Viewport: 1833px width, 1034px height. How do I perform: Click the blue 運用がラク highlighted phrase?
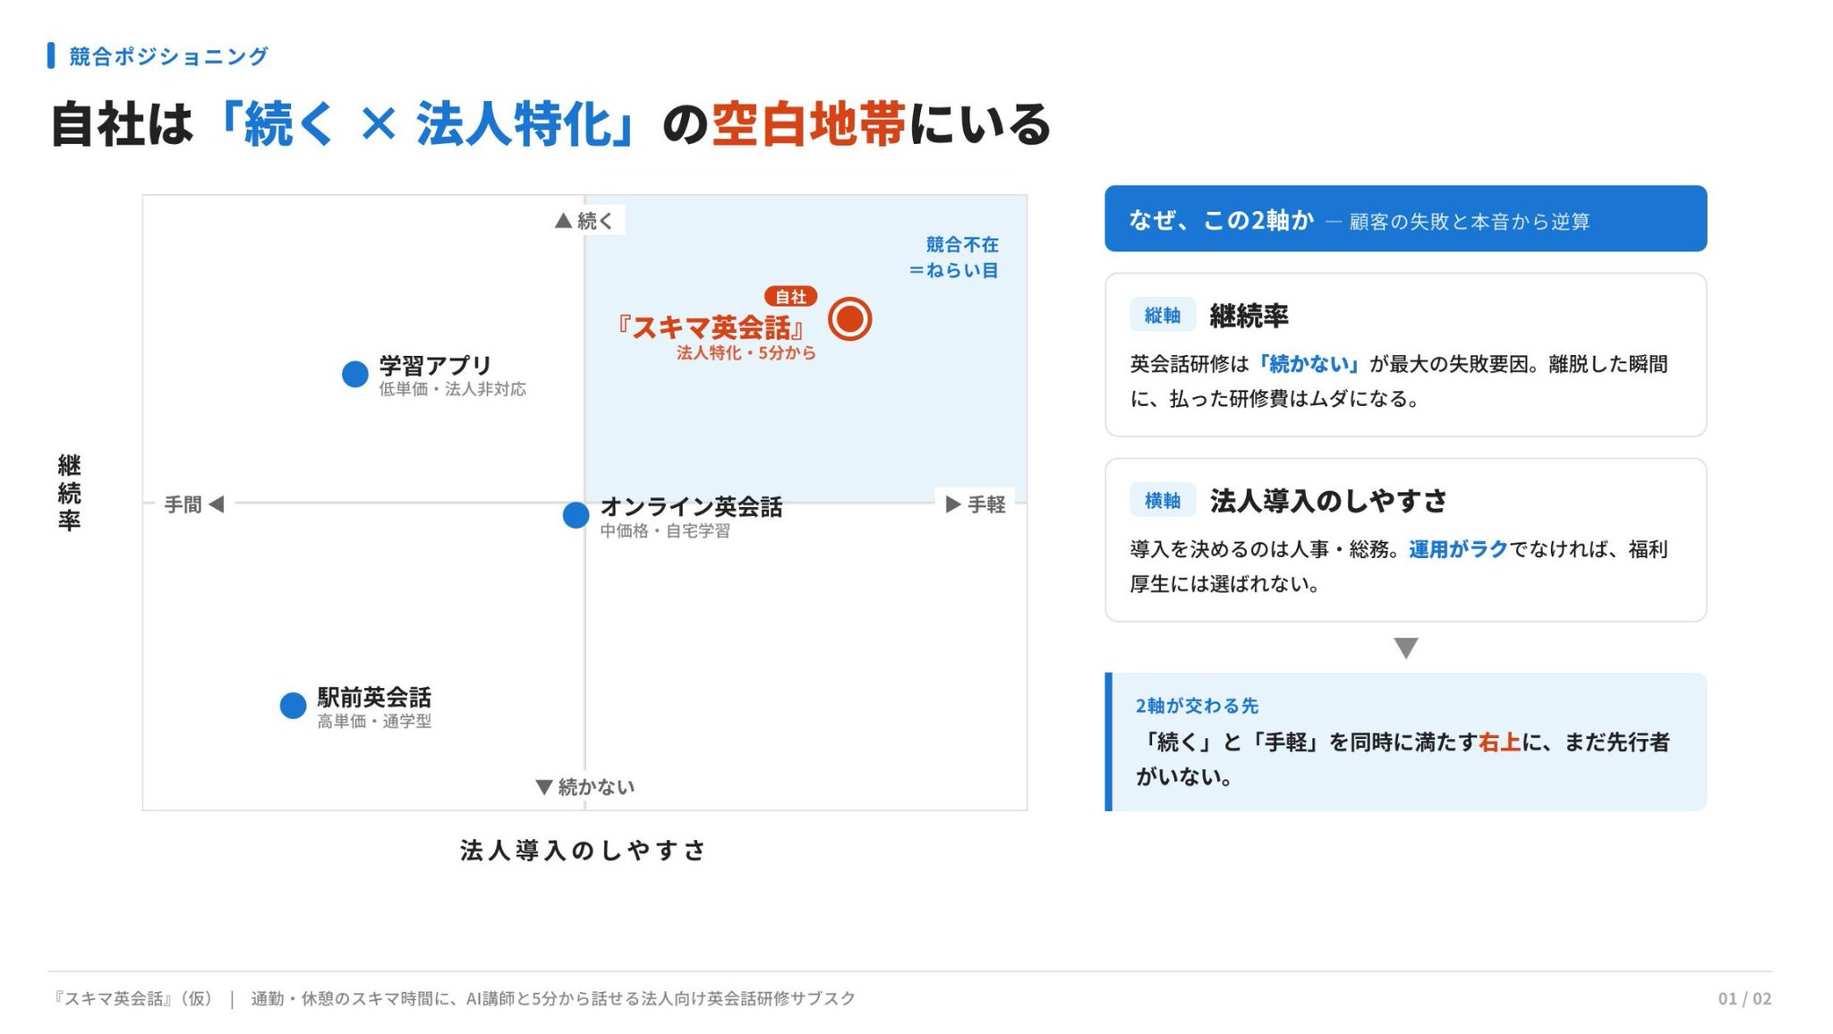[x=1458, y=549]
